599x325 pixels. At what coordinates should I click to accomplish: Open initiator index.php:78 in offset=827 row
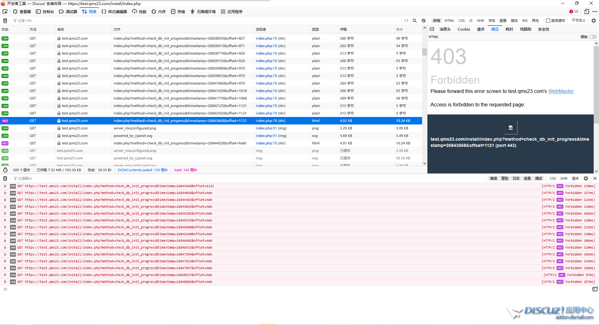click(266, 38)
